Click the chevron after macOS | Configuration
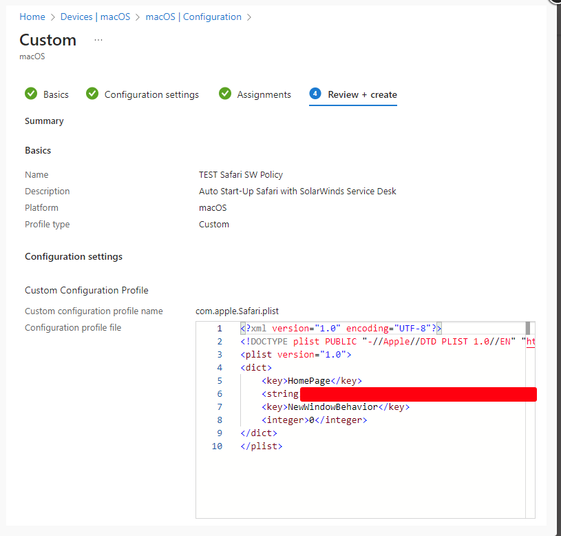This screenshot has height=536, width=561. click(249, 17)
